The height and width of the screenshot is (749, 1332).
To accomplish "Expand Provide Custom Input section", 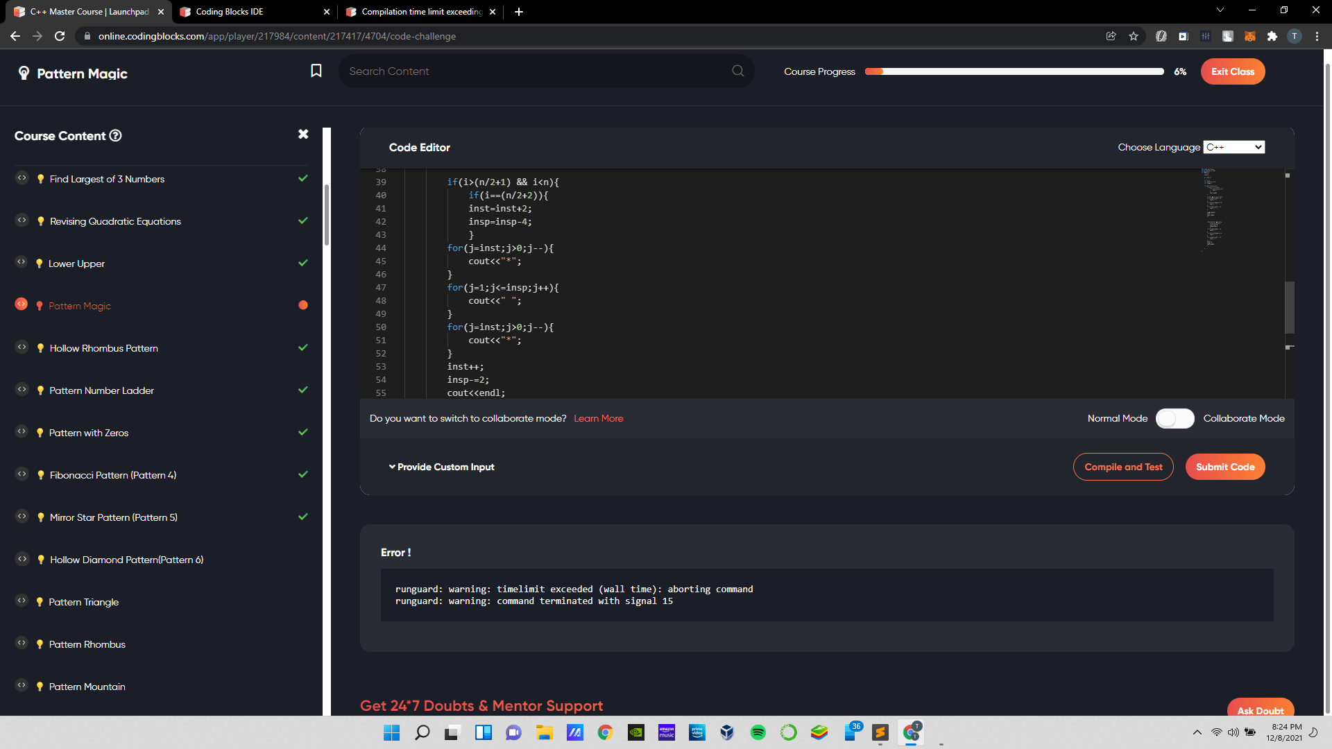I will click(442, 467).
